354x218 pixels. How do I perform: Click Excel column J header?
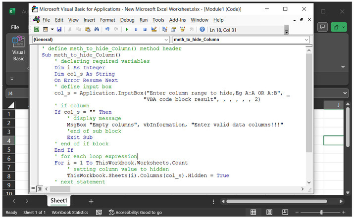(334, 105)
